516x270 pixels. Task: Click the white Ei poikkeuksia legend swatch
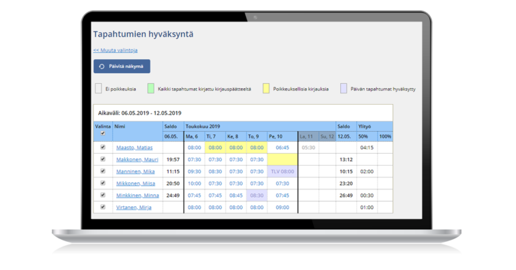tap(98, 89)
